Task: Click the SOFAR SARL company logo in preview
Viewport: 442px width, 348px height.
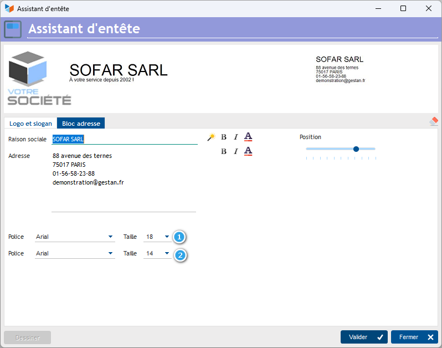Action: (x=39, y=78)
